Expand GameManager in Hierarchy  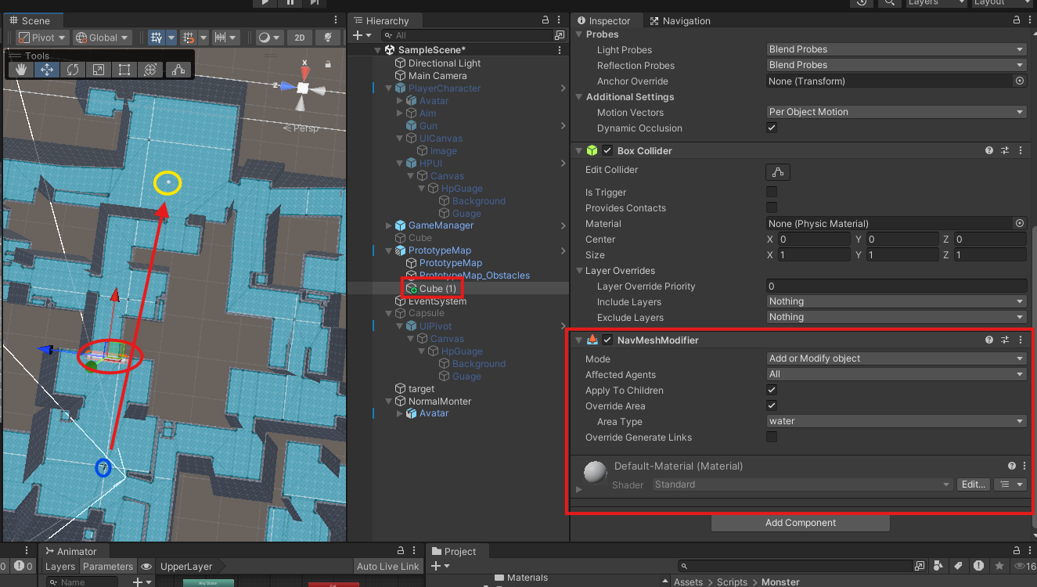click(x=389, y=225)
